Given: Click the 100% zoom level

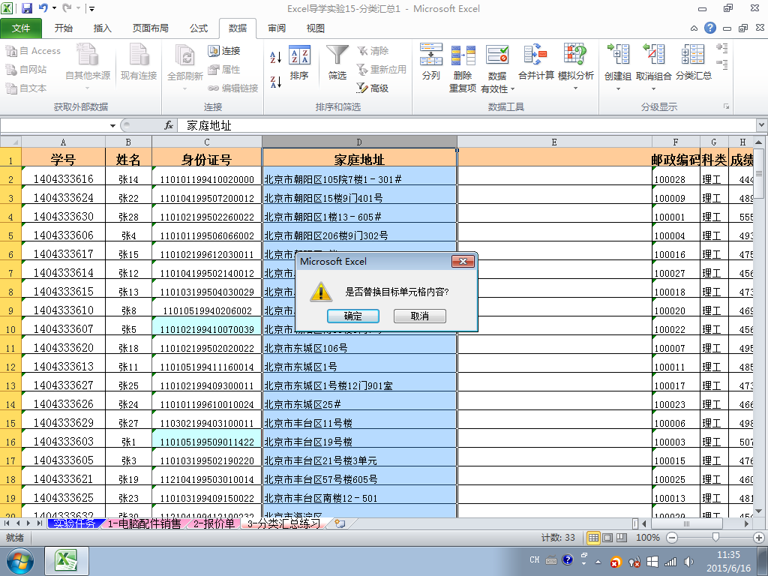Looking at the screenshot, I should (x=647, y=538).
